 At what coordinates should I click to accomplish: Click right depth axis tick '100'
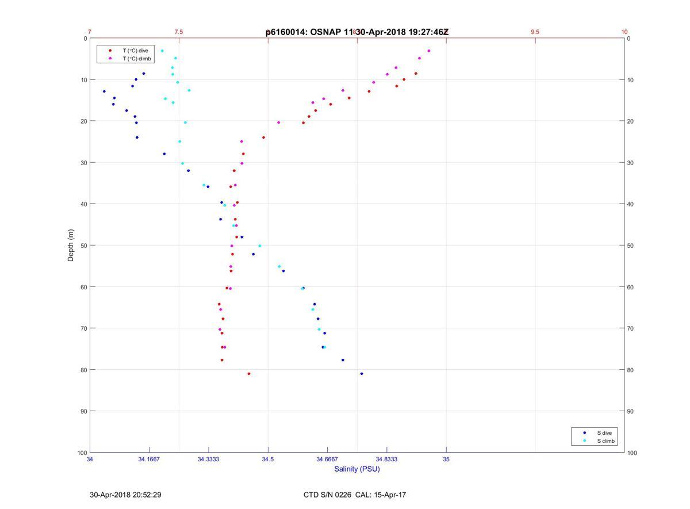coord(632,453)
